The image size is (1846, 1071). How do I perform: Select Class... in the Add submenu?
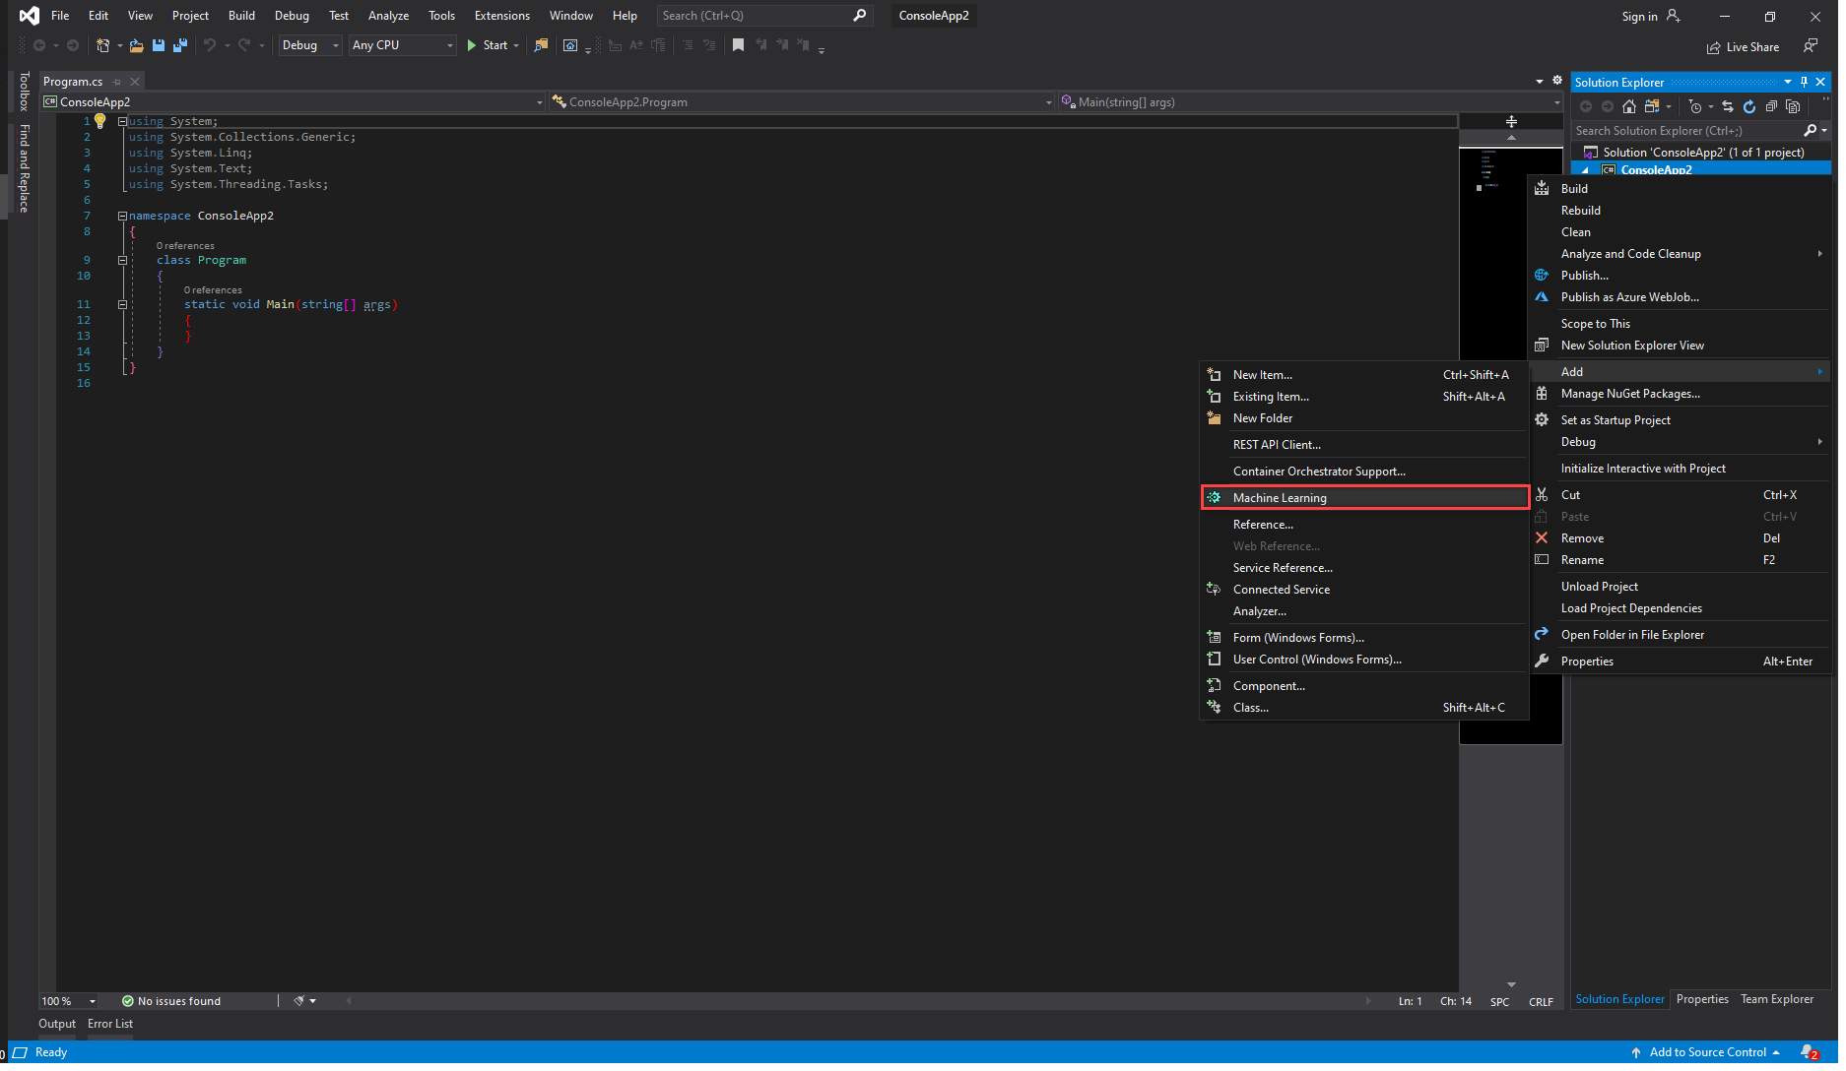(1364, 708)
